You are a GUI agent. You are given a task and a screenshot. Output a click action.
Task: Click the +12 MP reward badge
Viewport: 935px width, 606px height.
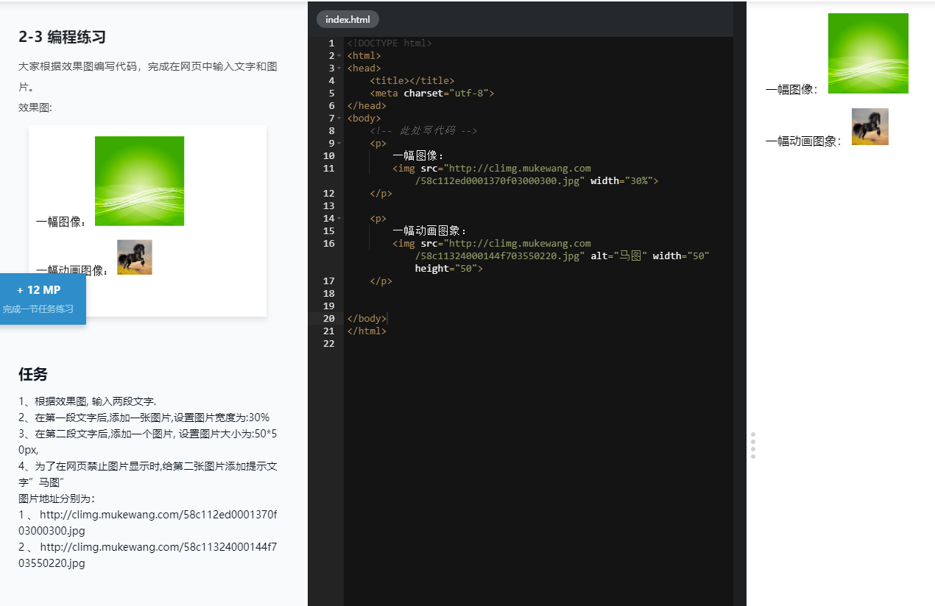coord(43,298)
